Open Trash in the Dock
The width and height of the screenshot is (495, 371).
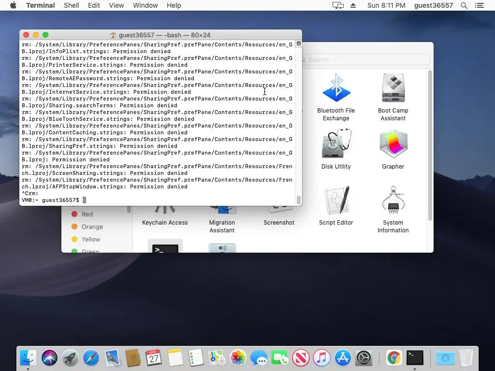pos(466,358)
